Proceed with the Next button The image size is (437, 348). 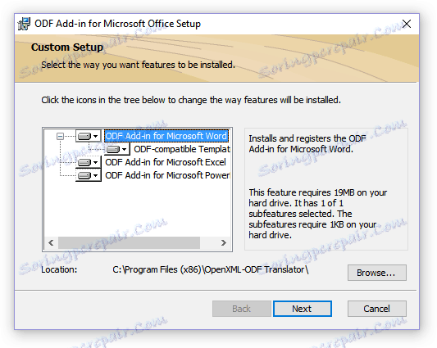(x=303, y=309)
